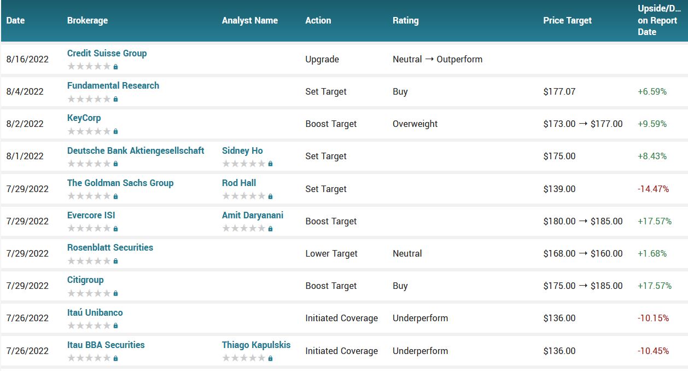Sort by the Brokerage column header

[x=88, y=20]
